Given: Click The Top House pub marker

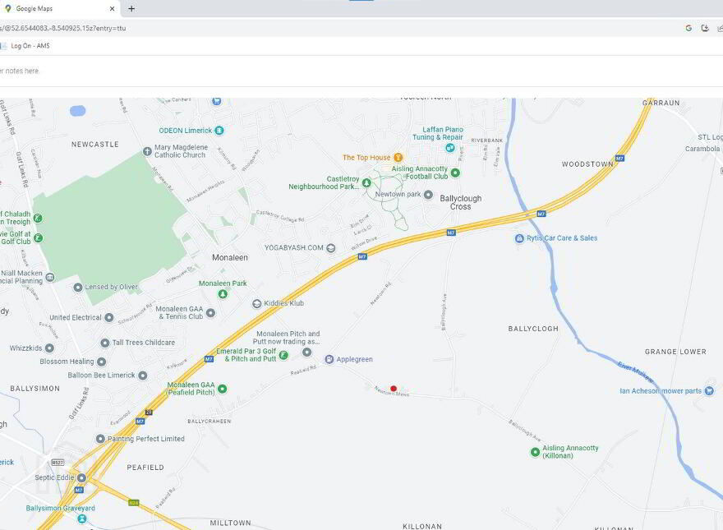Looking at the screenshot, I should click(x=398, y=158).
